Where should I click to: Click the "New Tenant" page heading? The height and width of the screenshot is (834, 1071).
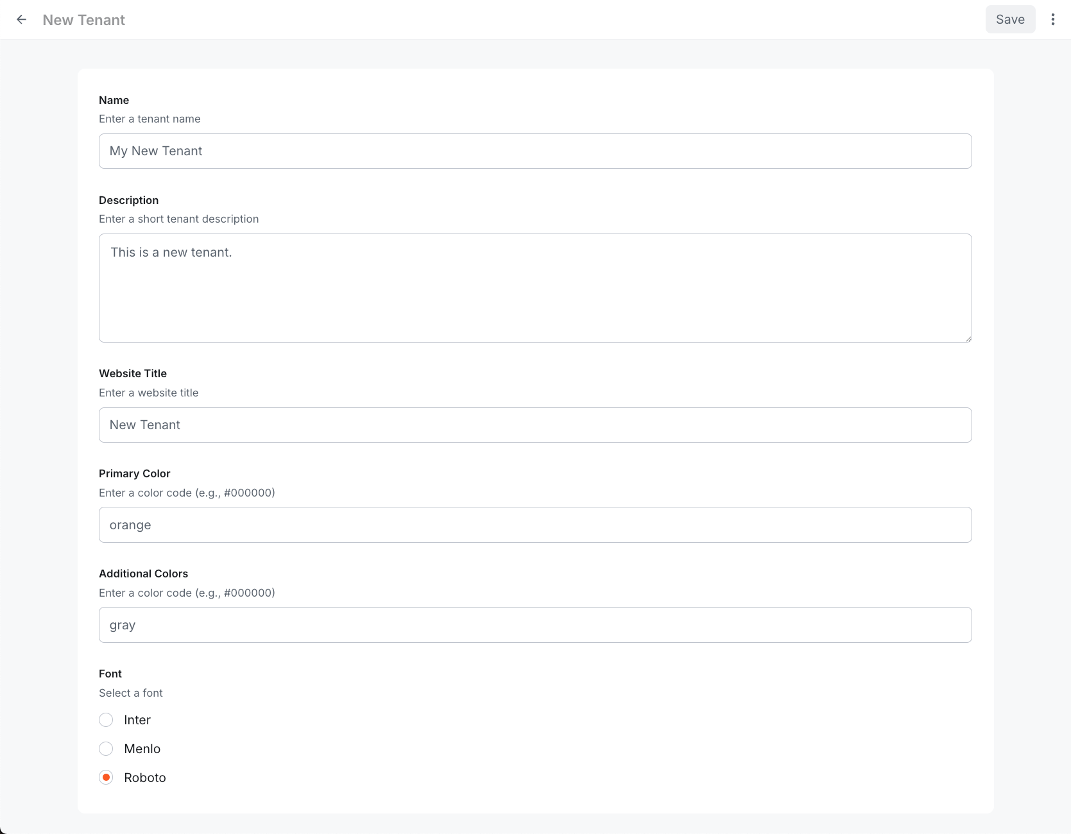click(83, 20)
